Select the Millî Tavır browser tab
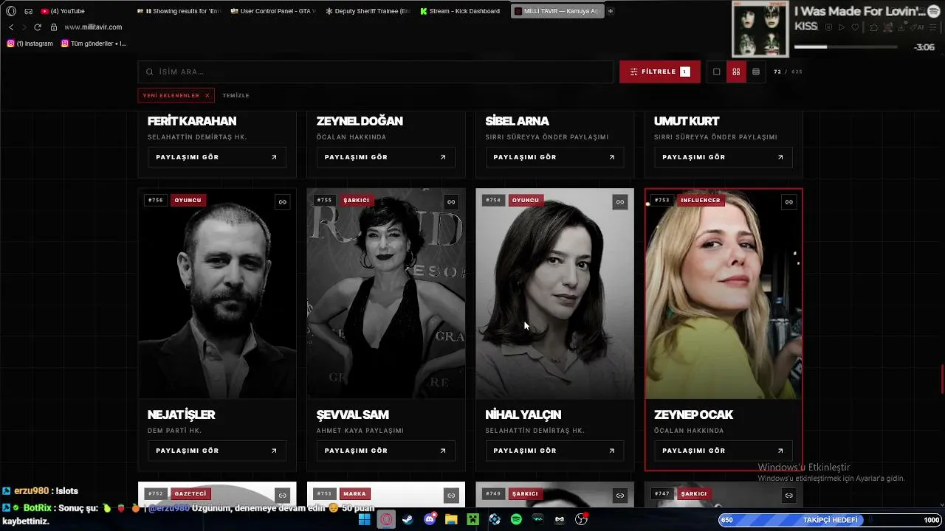Viewport: 945px width, 531px height. [x=557, y=11]
